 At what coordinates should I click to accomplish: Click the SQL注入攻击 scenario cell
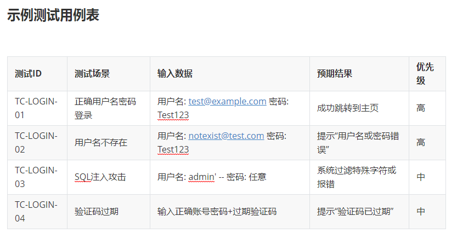[x=109, y=177]
